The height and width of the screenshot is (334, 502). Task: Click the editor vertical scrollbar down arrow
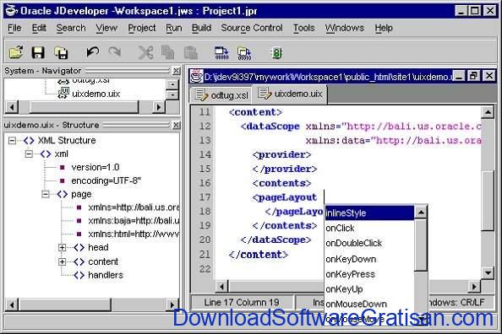click(x=488, y=273)
